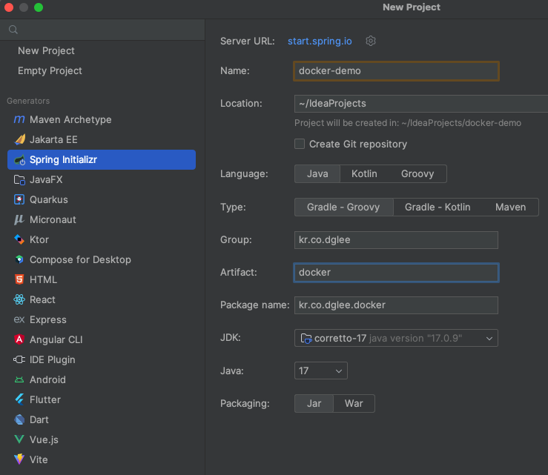Click the JDK folder icon in combo box
Screen dimensions: 548x475
[x=306, y=338]
